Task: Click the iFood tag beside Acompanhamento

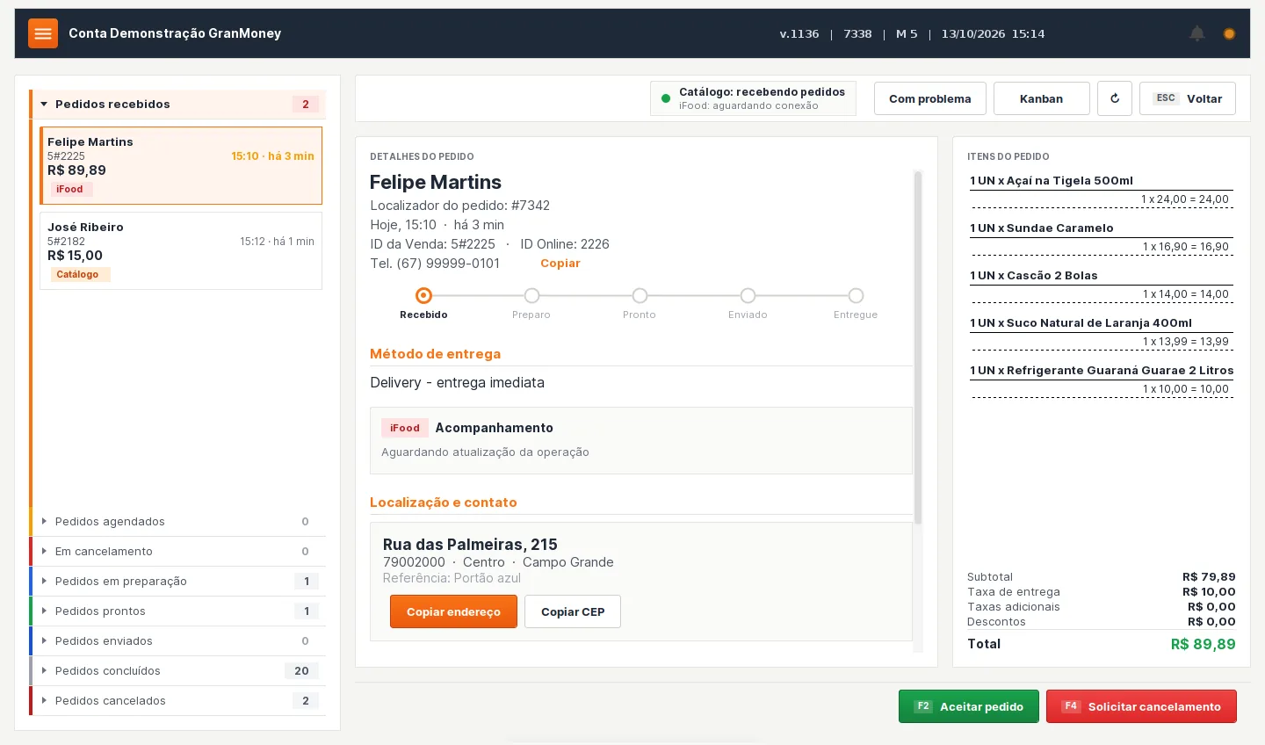Action: [405, 428]
